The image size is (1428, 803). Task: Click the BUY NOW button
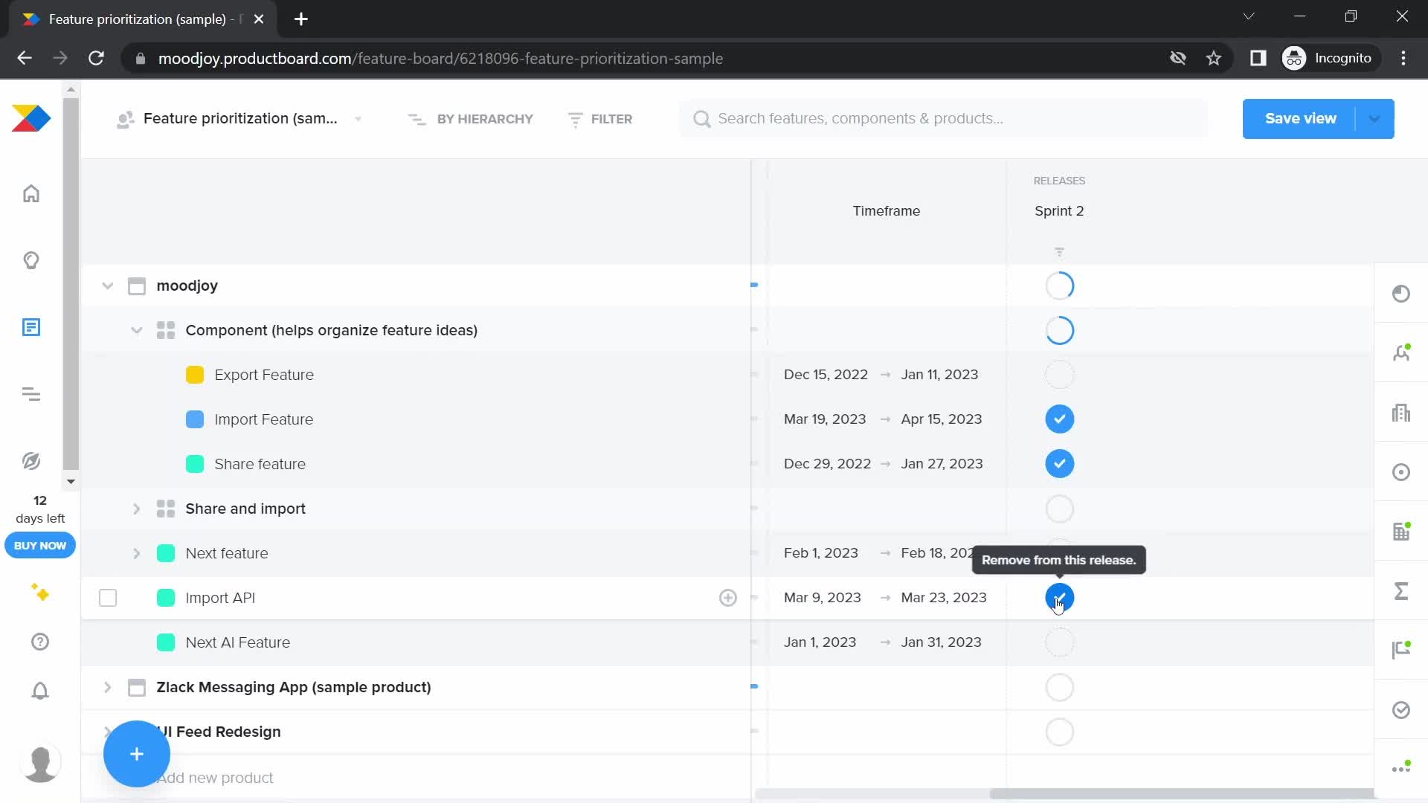[x=40, y=546]
